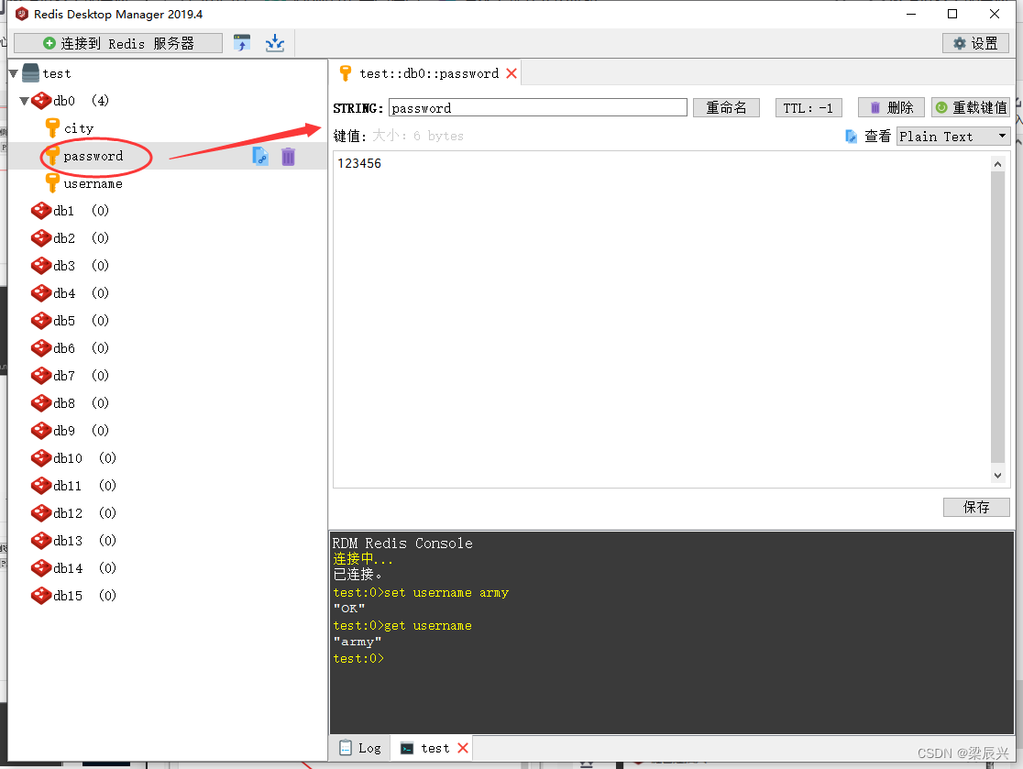Click the trash icon on password row
This screenshot has height=769, width=1023.
tap(289, 157)
